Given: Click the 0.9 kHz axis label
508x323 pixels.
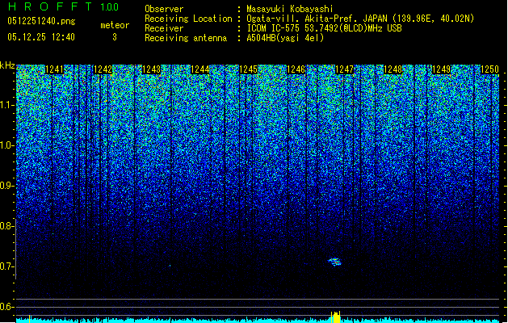Looking at the screenshot, I should pyautogui.click(x=7, y=186).
